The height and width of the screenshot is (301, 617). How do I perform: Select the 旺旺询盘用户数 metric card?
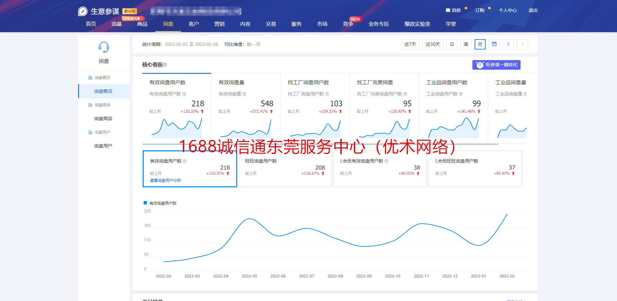[x=285, y=169]
